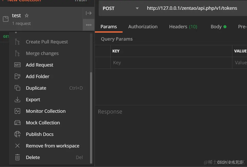Click the GET icon beside Add Request
The image size is (247, 167).
coord(17,65)
